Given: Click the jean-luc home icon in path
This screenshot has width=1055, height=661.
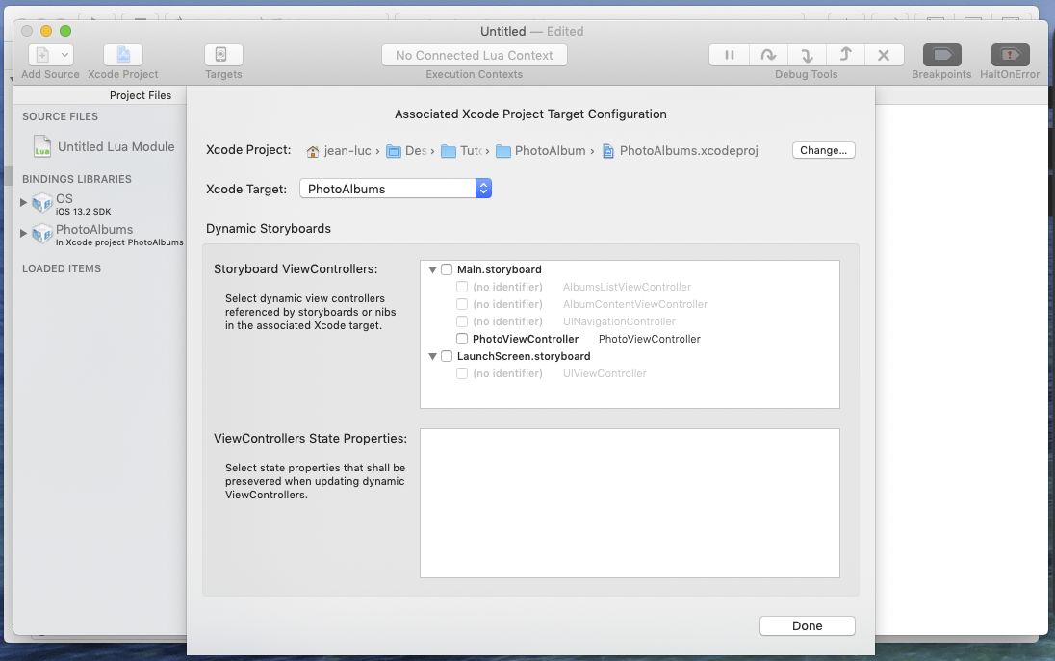Looking at the screenshot, I should [312, 151].
